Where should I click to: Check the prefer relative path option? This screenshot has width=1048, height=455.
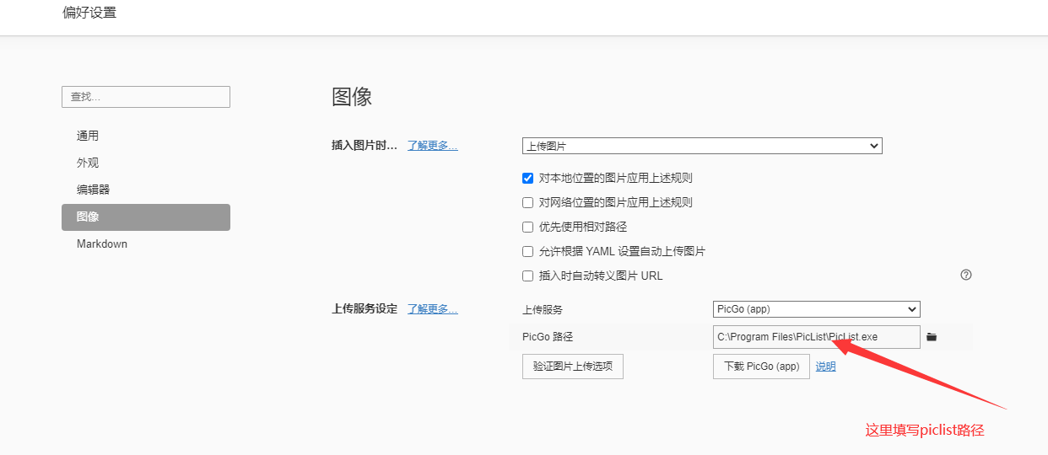point(528,227)
